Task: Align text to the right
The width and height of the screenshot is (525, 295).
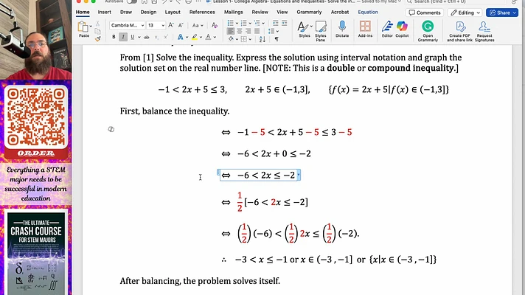Action: pos(248,31)
